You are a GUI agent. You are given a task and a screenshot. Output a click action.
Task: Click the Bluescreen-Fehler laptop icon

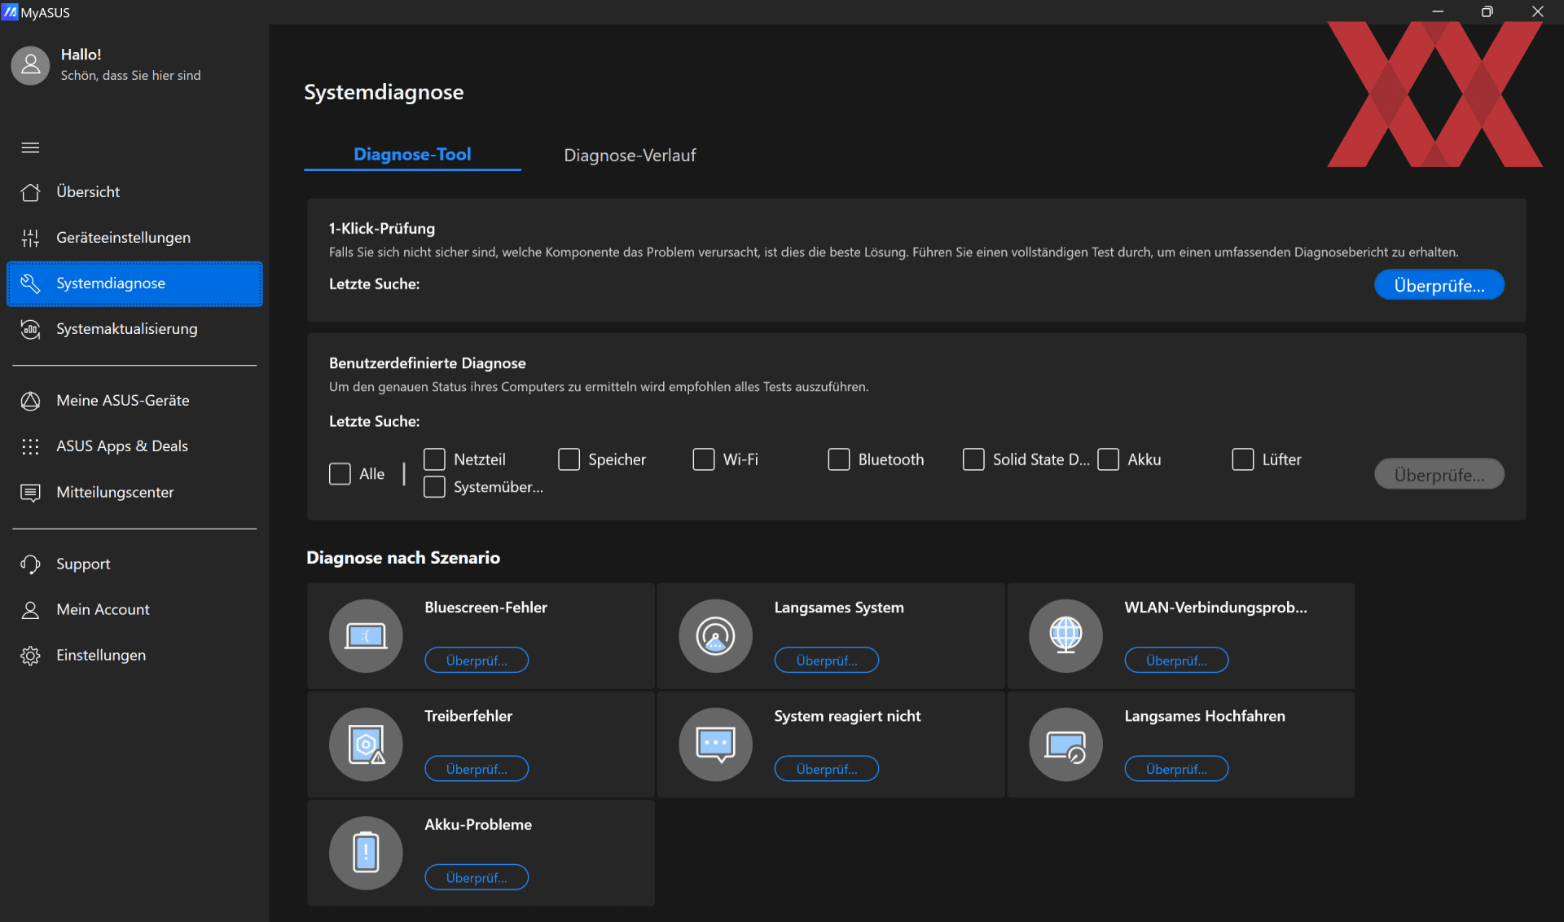366,636
